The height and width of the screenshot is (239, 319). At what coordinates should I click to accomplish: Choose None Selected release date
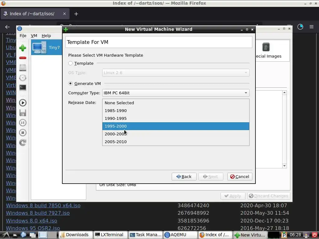tap(176, 103)
